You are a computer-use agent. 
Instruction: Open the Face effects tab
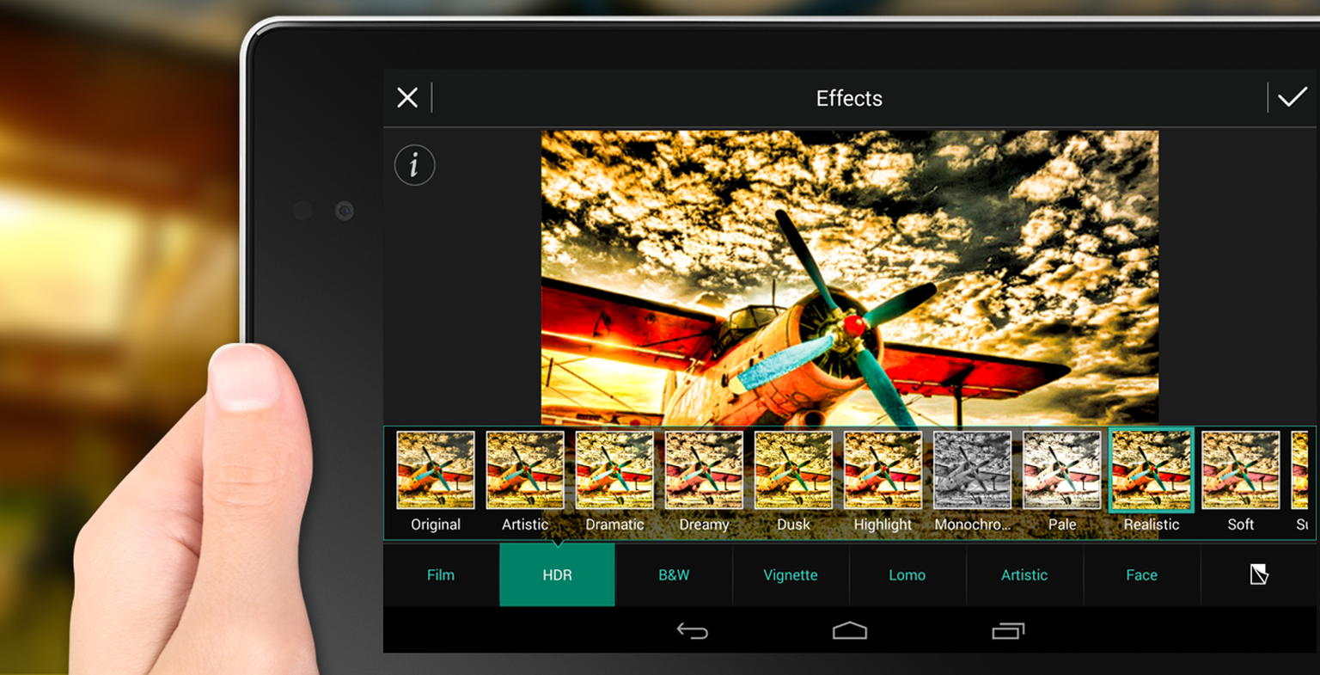(1141, 574)
